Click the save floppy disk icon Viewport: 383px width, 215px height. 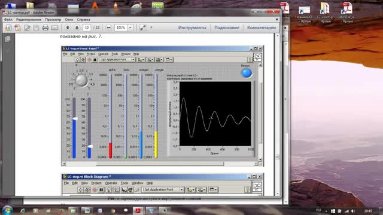coord(36,27)
